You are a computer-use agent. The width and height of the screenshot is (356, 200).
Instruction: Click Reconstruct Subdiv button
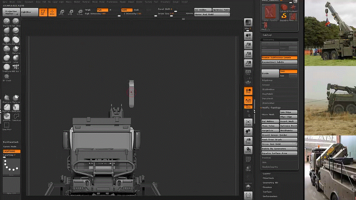point(279,62)
